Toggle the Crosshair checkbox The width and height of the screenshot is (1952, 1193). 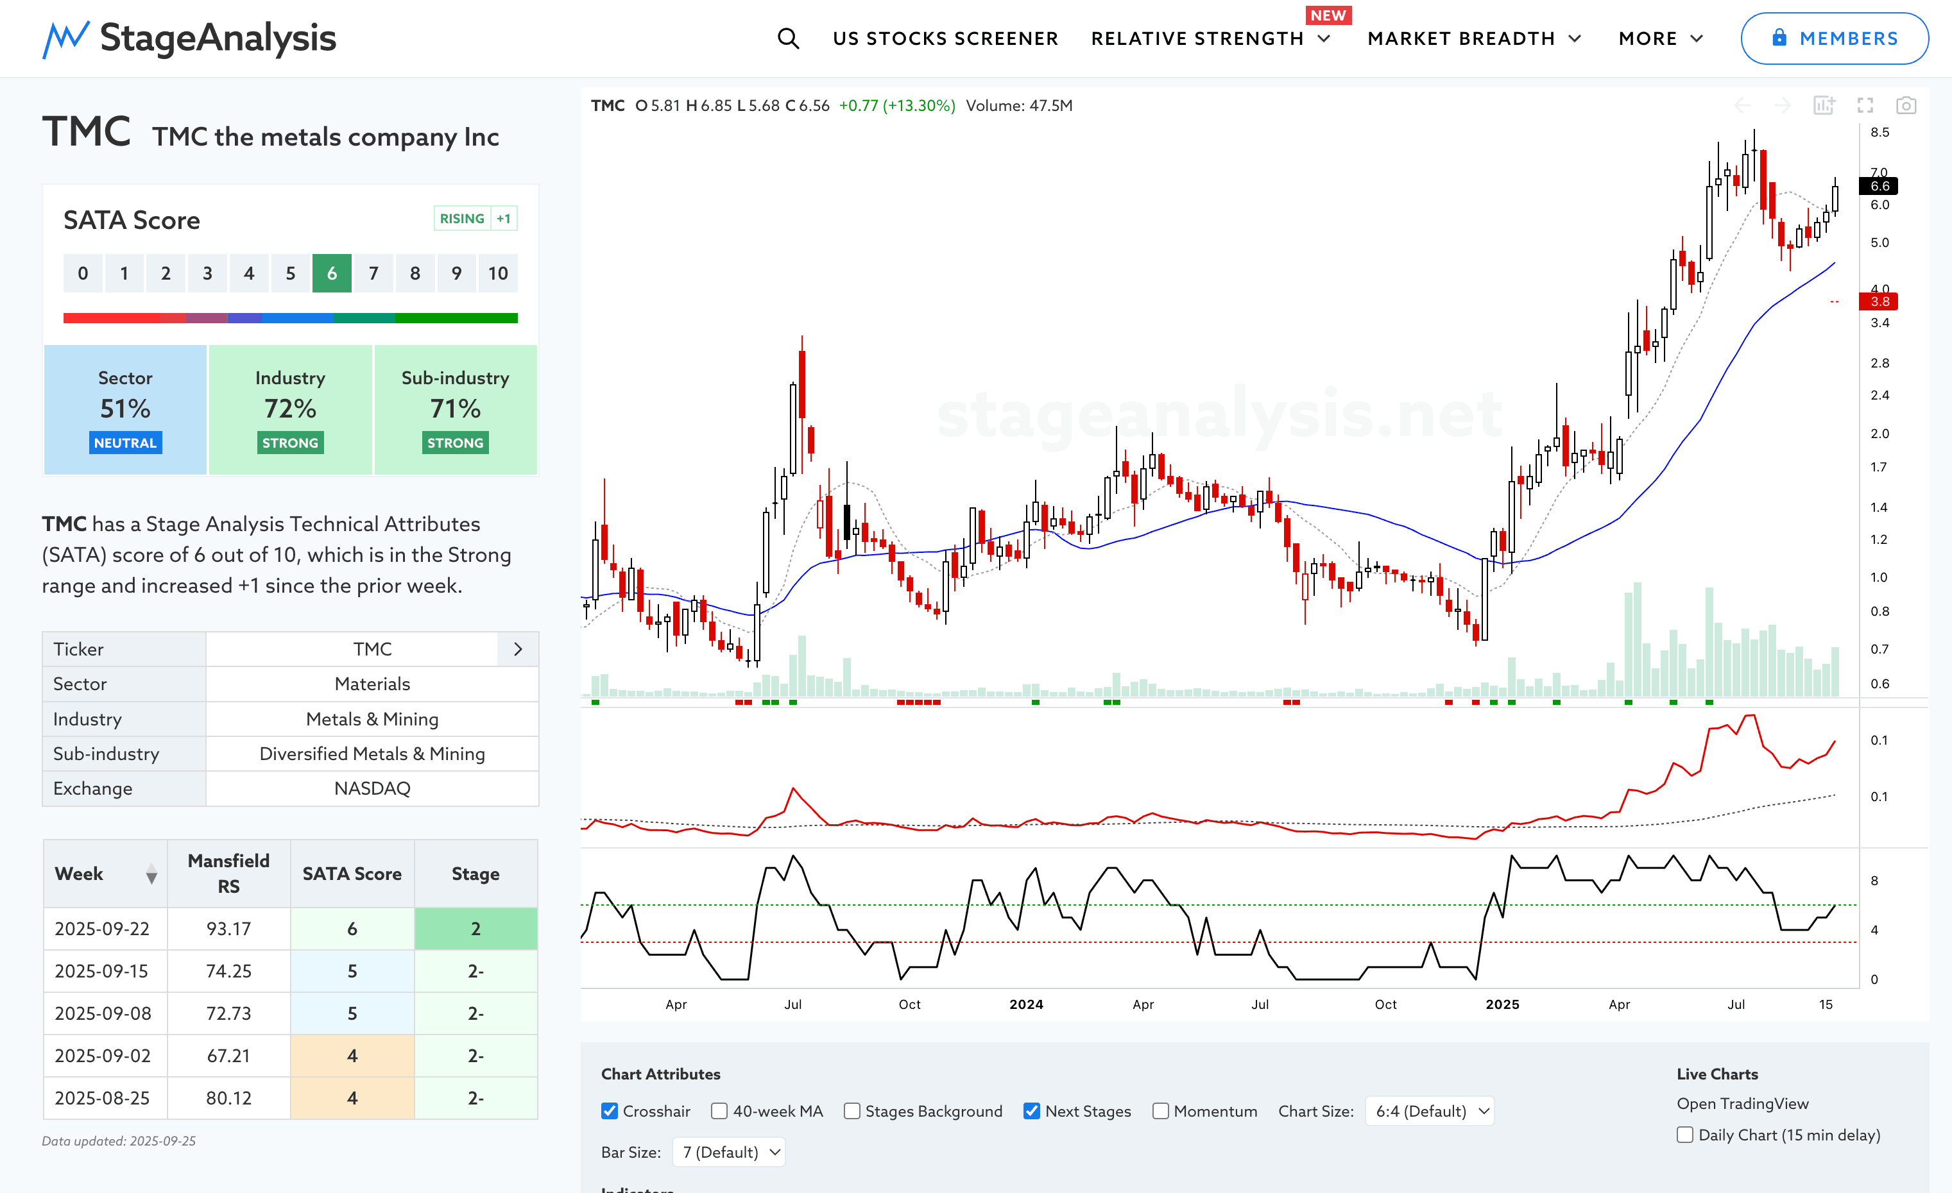609,1111
